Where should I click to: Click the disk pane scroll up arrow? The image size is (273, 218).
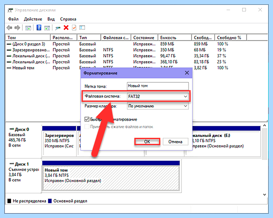click(x=265, y=126)
